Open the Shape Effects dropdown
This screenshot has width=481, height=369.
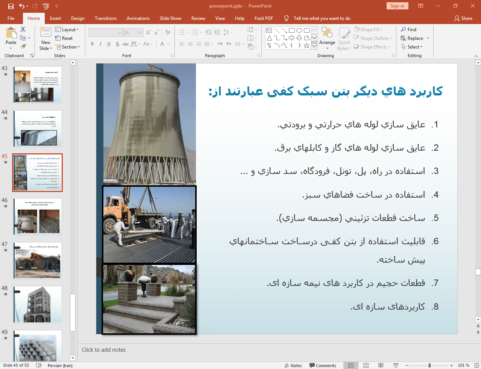pyautogui.click(x=372, y=47)
